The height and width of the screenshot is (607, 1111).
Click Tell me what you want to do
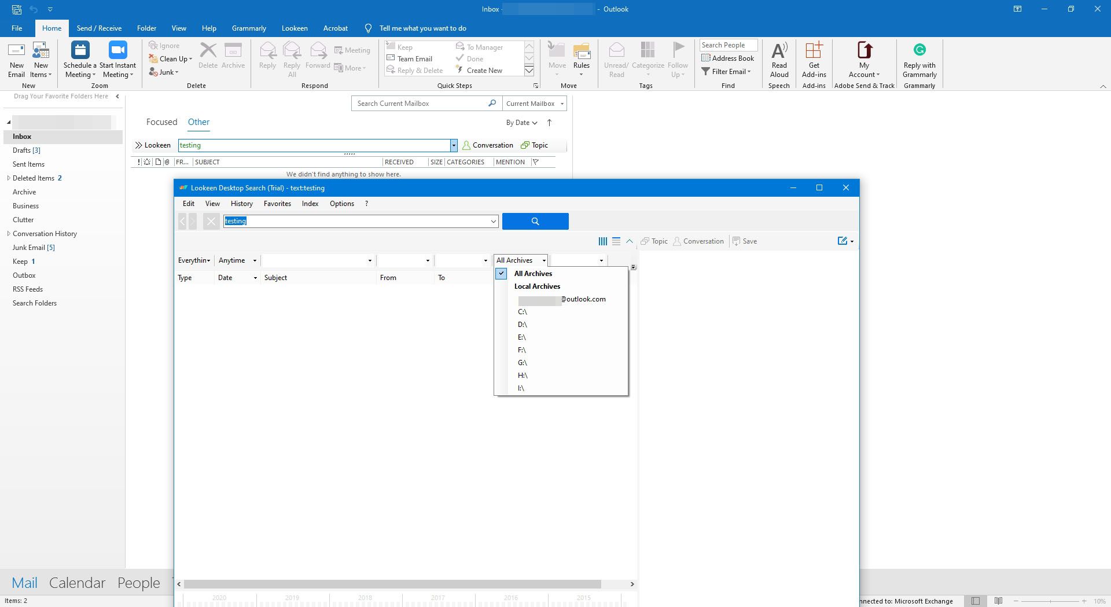[422, 28]
